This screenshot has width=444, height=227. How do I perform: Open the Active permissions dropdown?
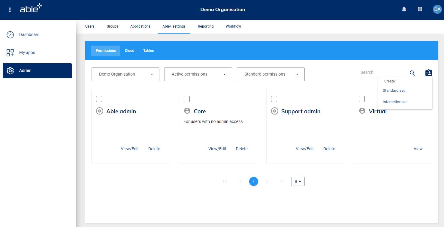pos(198,74)
